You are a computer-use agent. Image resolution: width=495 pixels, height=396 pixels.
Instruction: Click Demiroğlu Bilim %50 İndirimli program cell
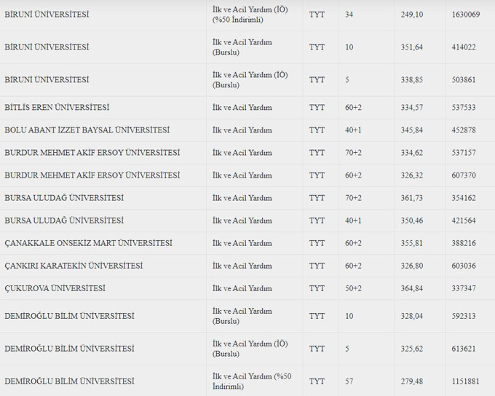pyautogui.click(x=252, y=381)
